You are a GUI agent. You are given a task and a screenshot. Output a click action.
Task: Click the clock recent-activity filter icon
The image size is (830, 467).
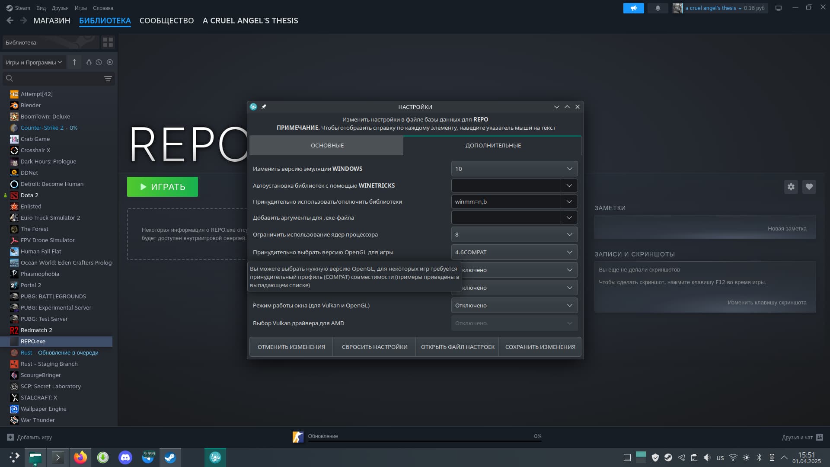point(99,62)
